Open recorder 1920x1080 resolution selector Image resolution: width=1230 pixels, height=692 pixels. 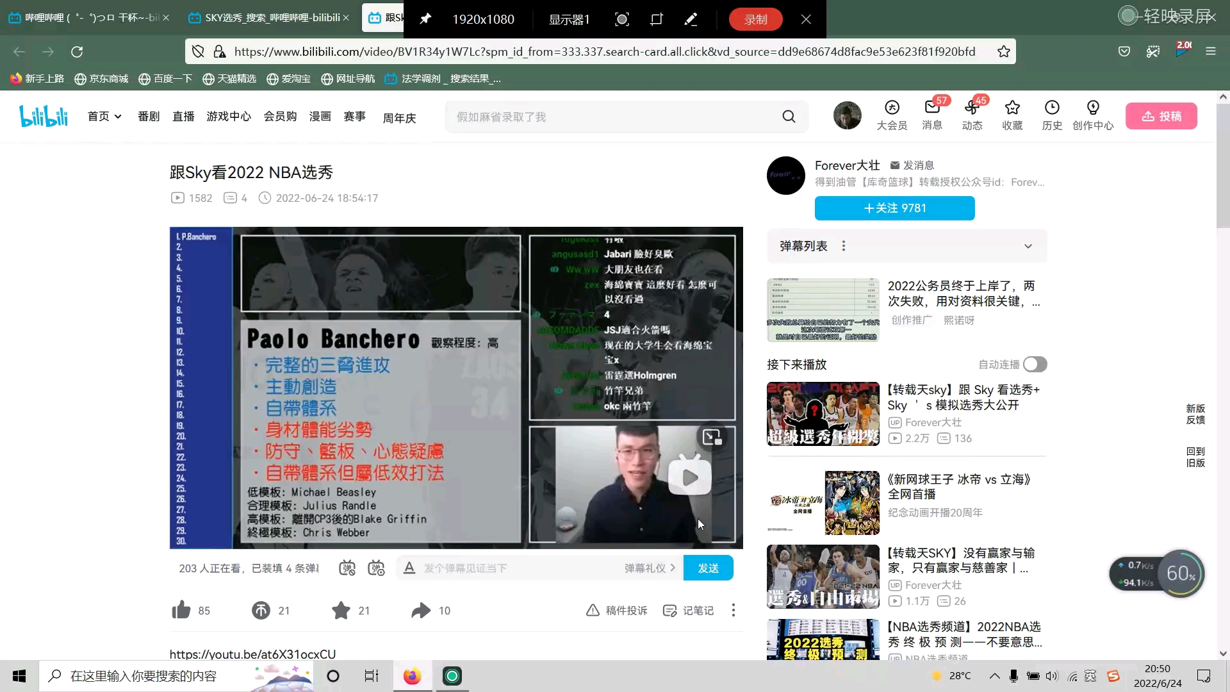click(484, 19)
